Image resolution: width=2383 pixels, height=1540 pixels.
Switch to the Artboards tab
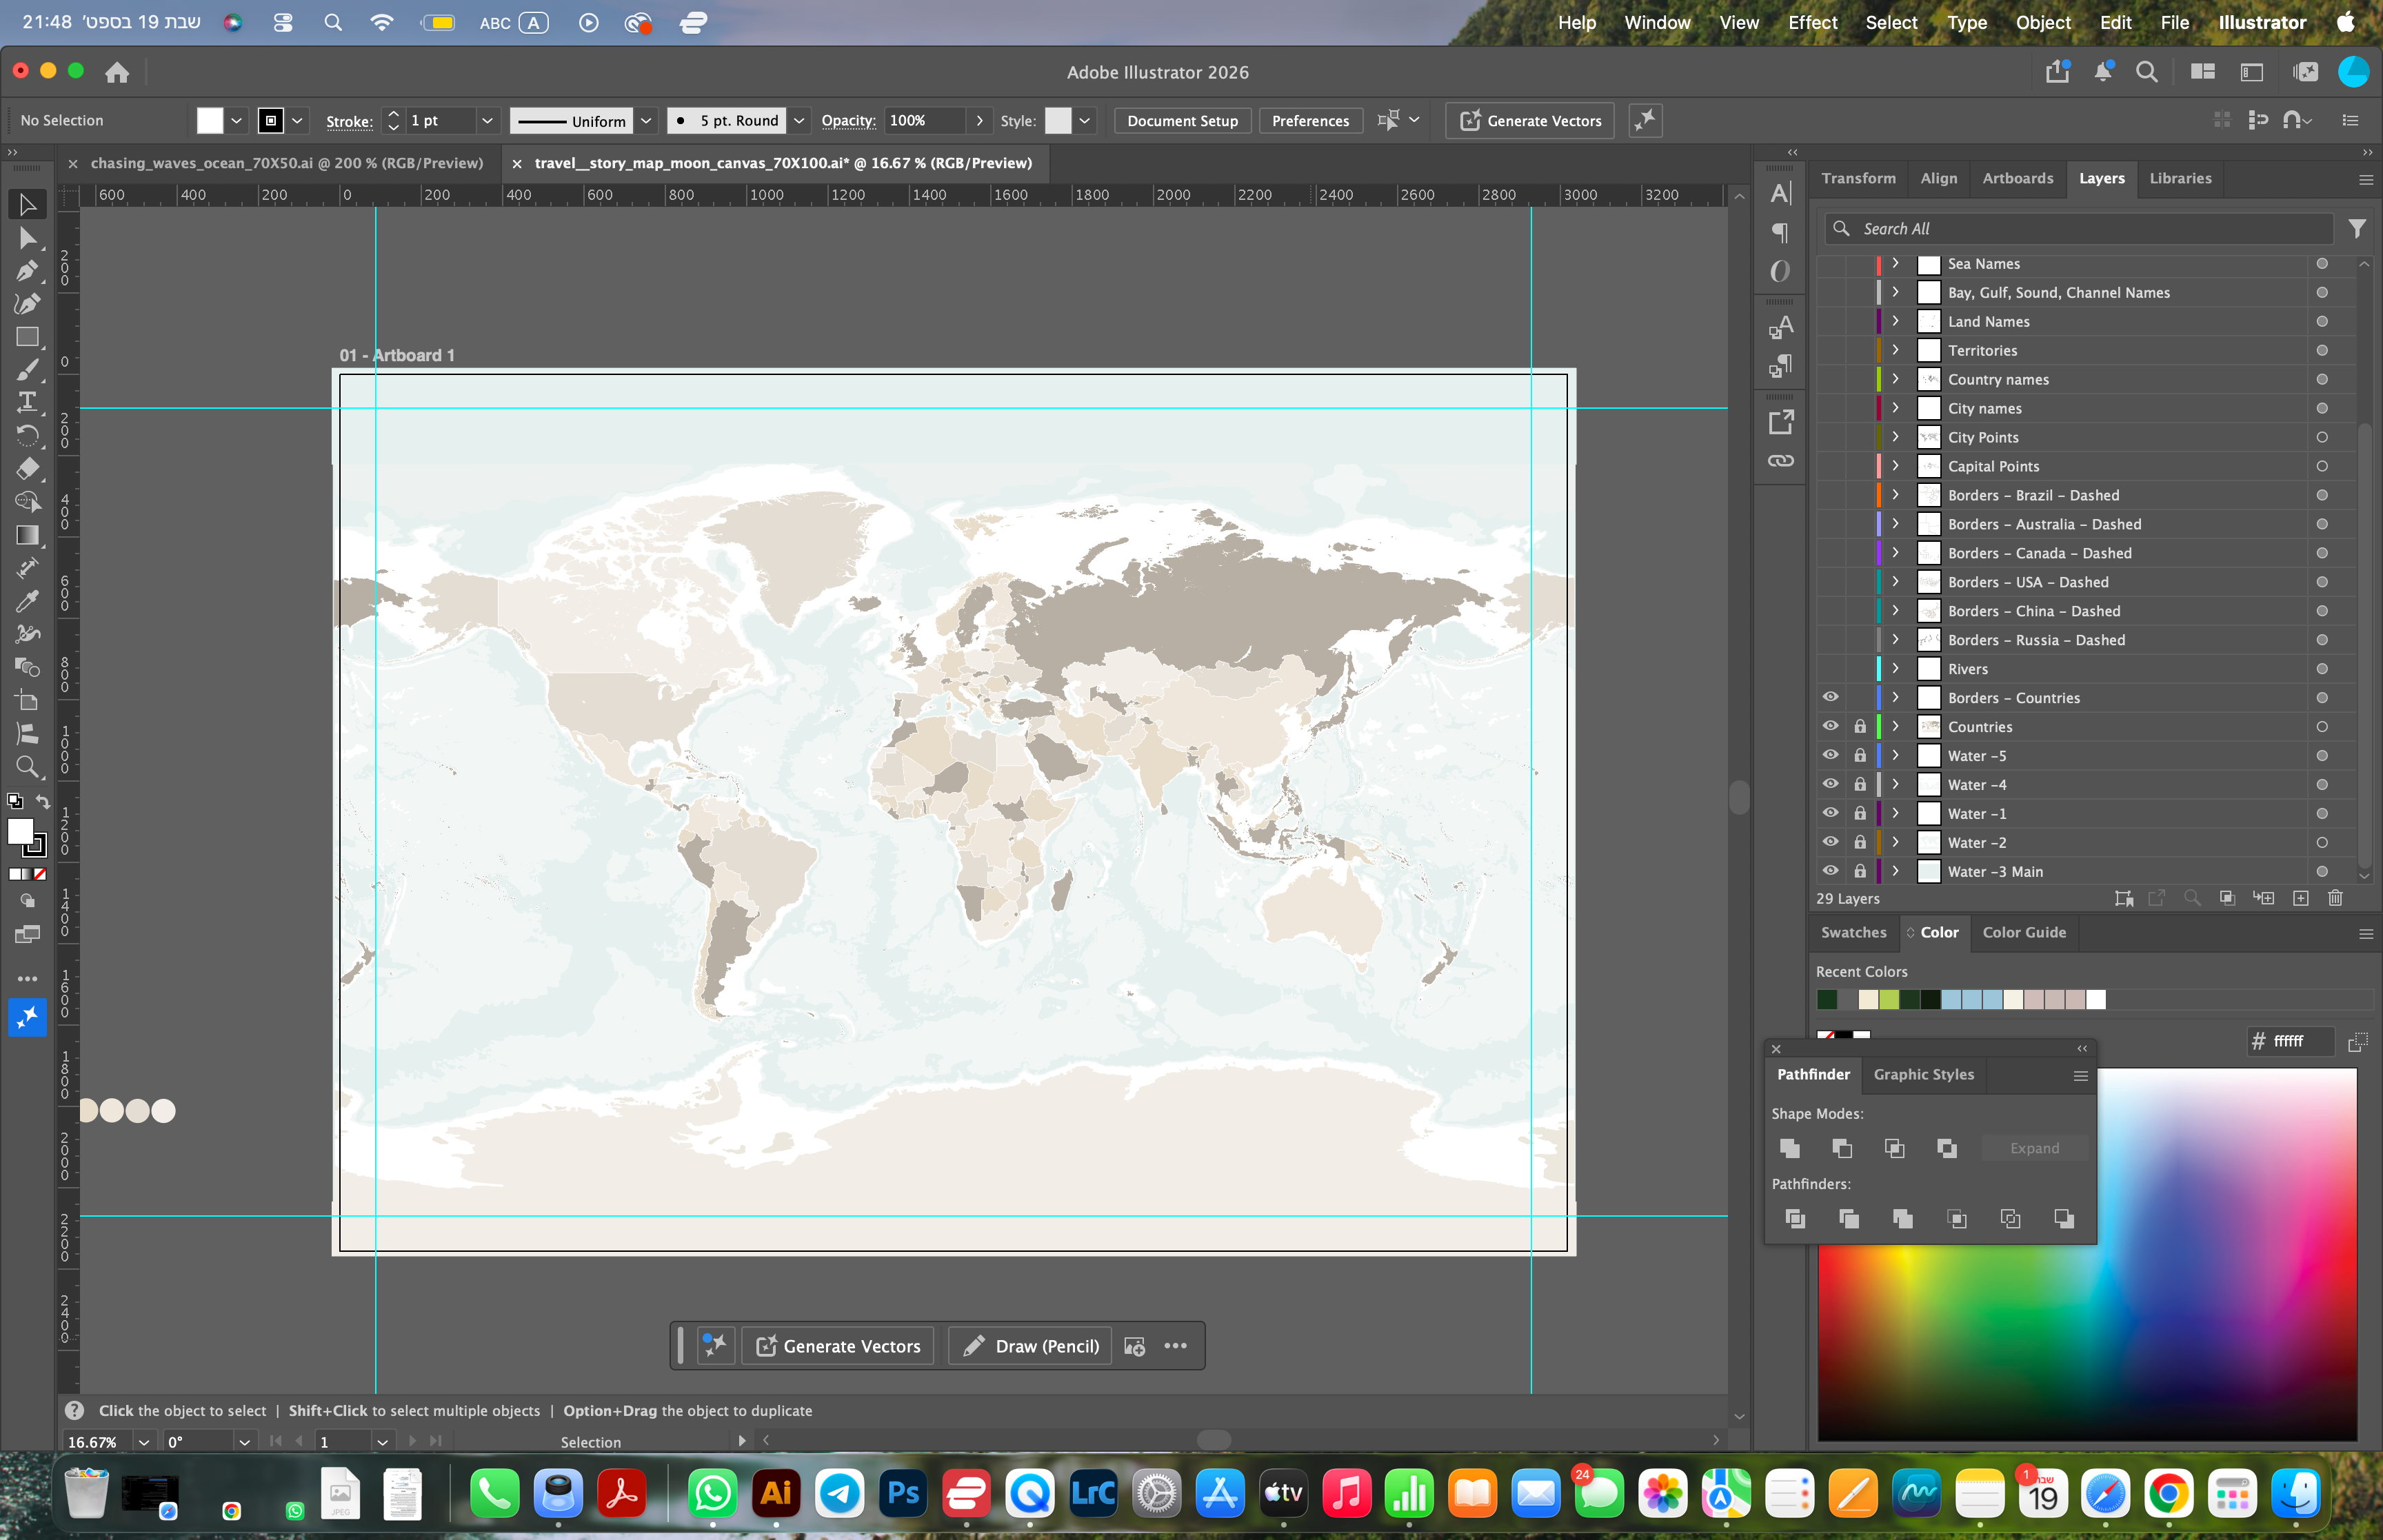2017,178
